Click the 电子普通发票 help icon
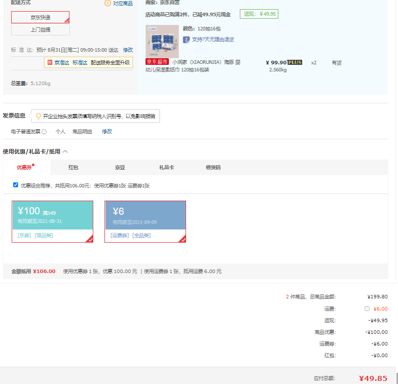 click(44, 132)
